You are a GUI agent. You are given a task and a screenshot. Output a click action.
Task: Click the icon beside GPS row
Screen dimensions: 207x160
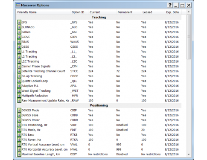point(19,22)
